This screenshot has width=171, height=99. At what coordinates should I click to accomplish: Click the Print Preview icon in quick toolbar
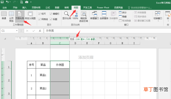(x=22, y=2)
